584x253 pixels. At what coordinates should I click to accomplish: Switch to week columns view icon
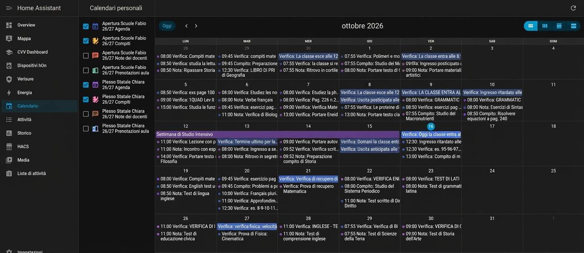[x=545, y=26]
